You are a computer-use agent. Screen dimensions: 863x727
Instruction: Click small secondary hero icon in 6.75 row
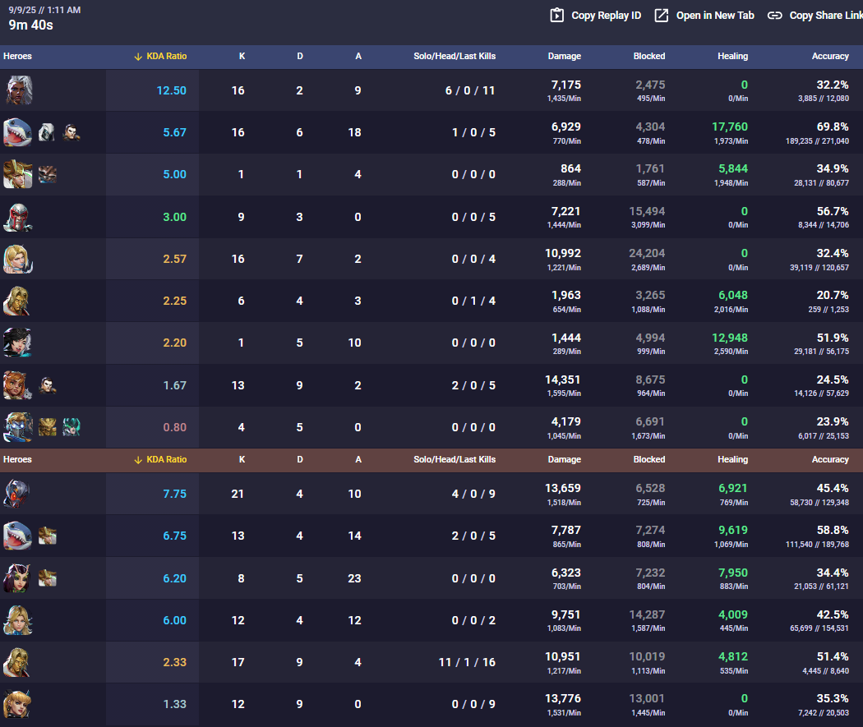[x=48, y=536]
